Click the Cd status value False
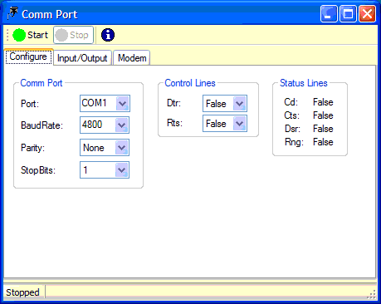The image size is (381, 304). coord(323,102)
